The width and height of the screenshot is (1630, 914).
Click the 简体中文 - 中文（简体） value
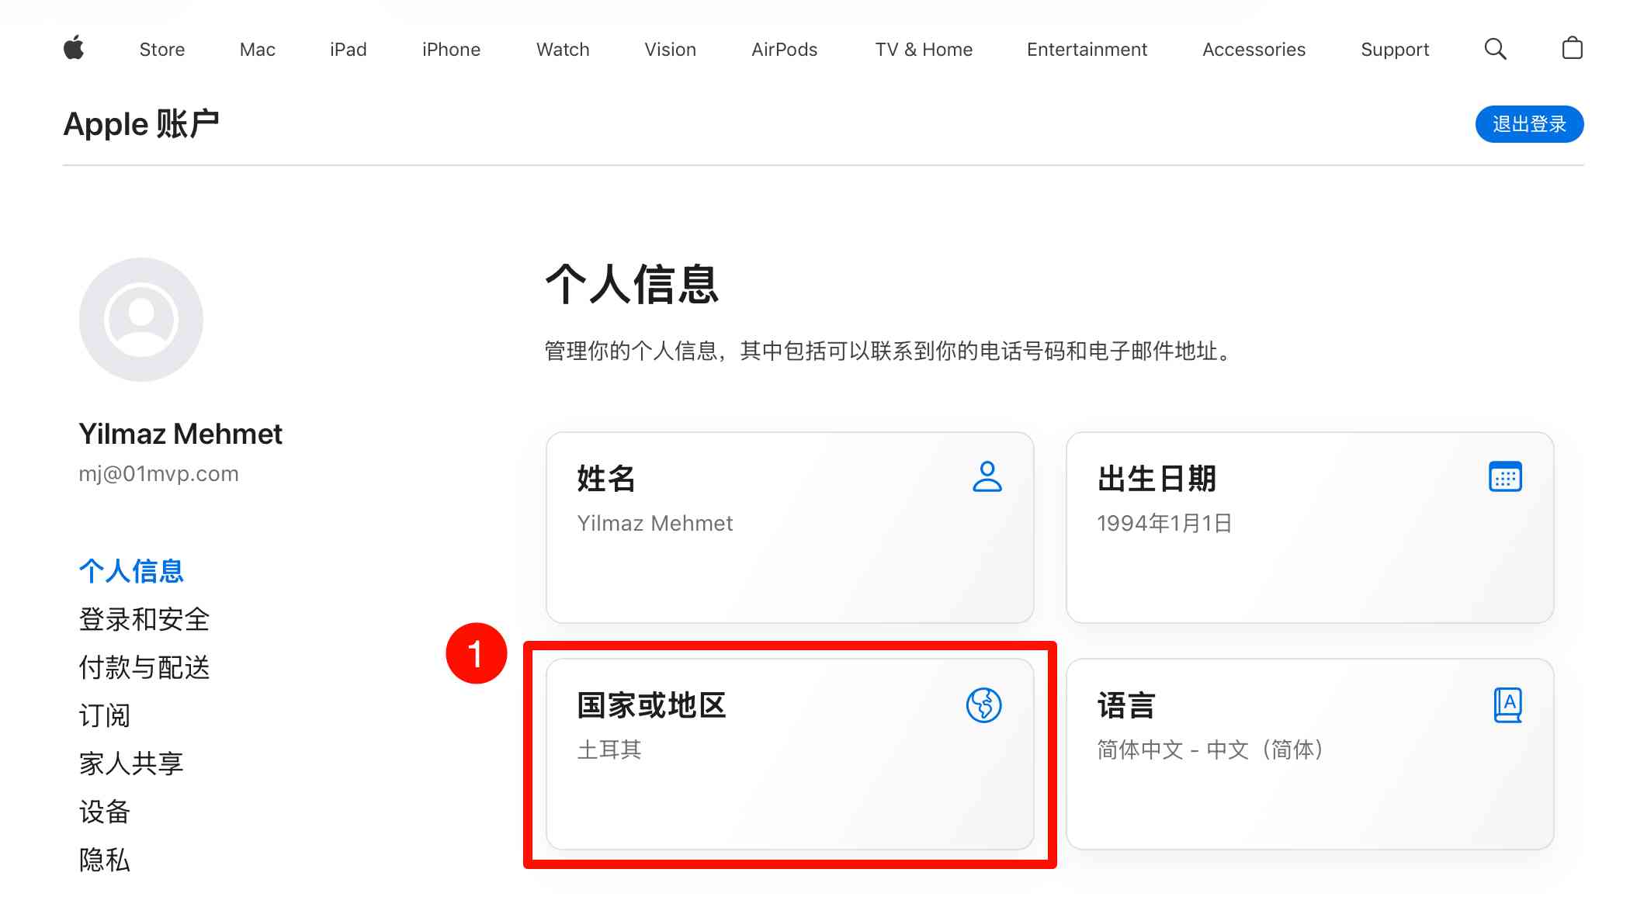pos(1210,750)
